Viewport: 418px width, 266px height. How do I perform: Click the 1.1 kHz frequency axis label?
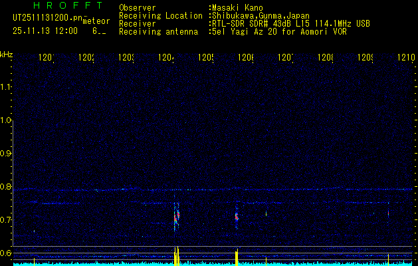7,86
